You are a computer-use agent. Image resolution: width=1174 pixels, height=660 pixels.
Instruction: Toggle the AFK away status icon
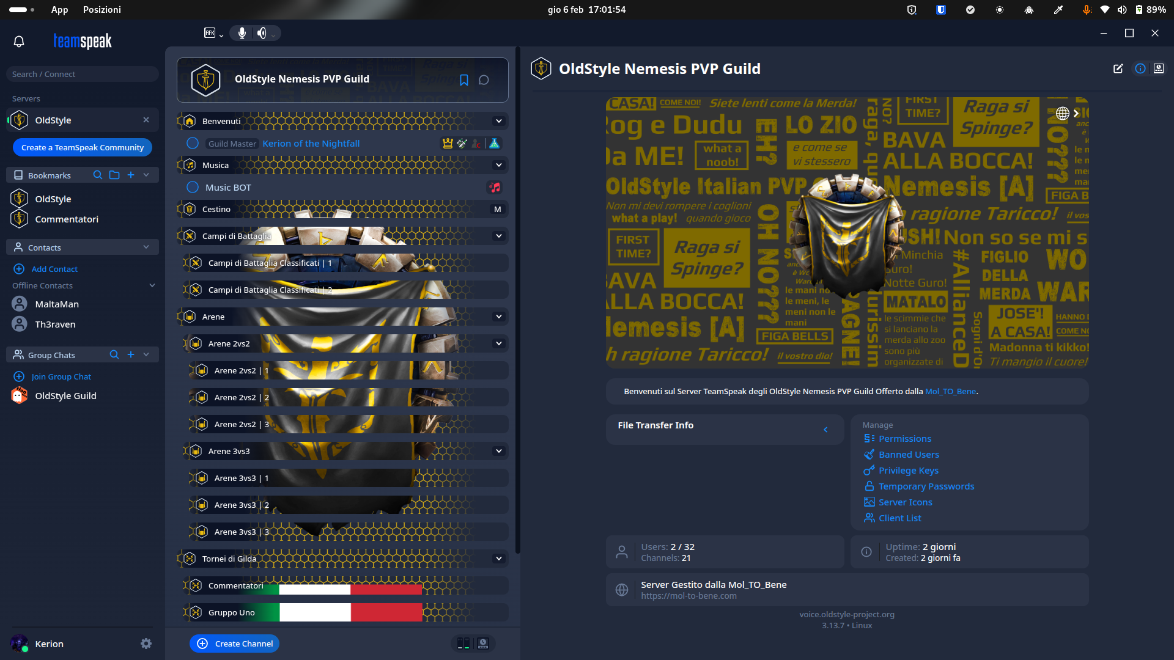pyautogui.click(x=210, y=33)
